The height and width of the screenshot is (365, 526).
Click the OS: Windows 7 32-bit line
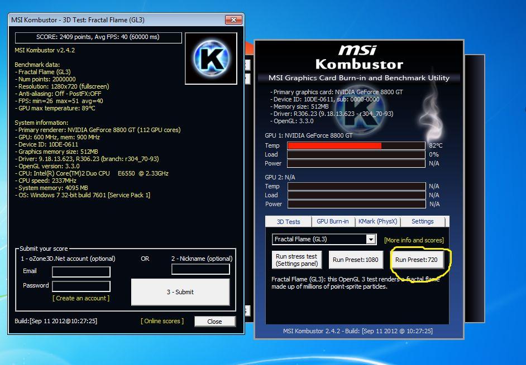click(x=83, y=195)
